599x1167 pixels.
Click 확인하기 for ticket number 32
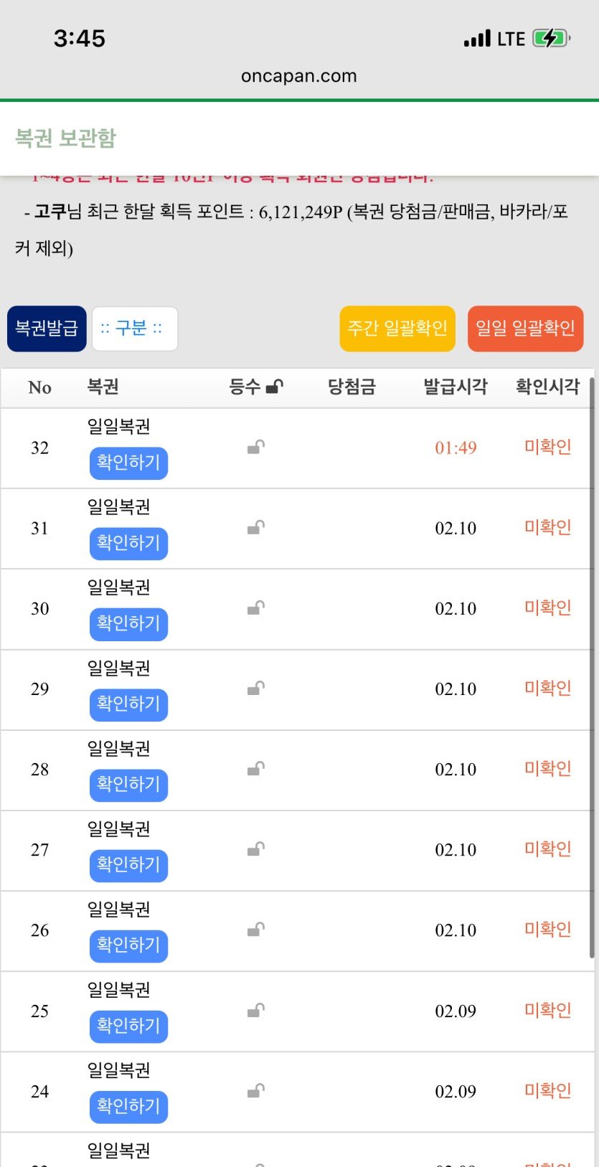coord(128,463)
